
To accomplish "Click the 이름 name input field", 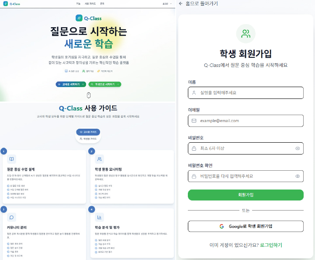I will click(x=246, y=93).
